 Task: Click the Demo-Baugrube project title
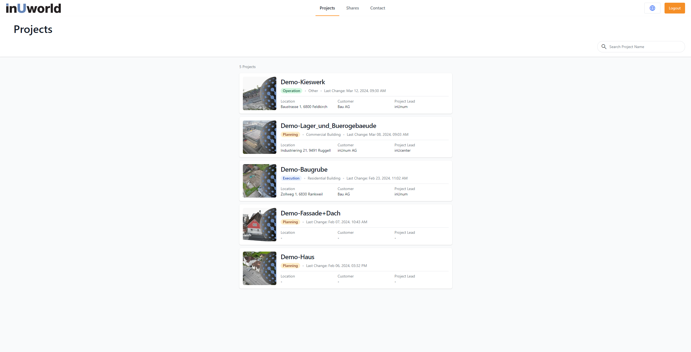304,170
